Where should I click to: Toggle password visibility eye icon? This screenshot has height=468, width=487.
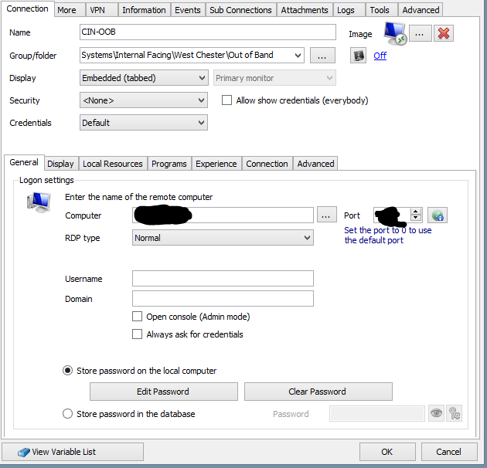tap(436, 413)
